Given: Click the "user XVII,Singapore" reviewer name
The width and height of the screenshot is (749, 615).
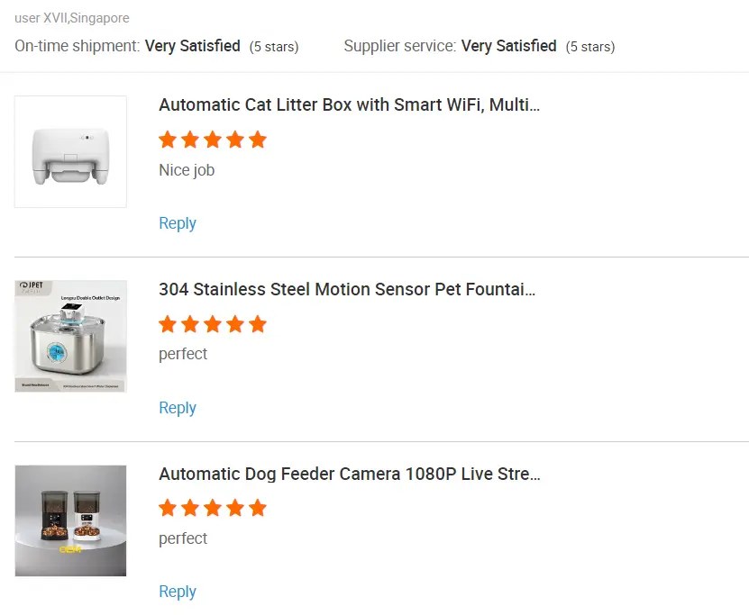Looking at the screenshot, I should [72, 18].
